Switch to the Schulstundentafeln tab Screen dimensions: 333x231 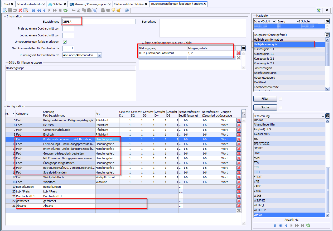click(x=29, y=4)
